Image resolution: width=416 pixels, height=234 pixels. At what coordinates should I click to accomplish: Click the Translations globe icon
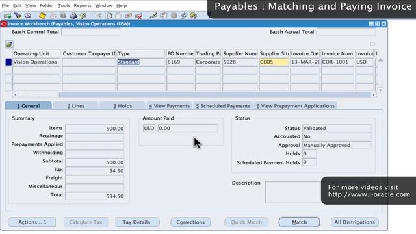(x=174, y=16)
